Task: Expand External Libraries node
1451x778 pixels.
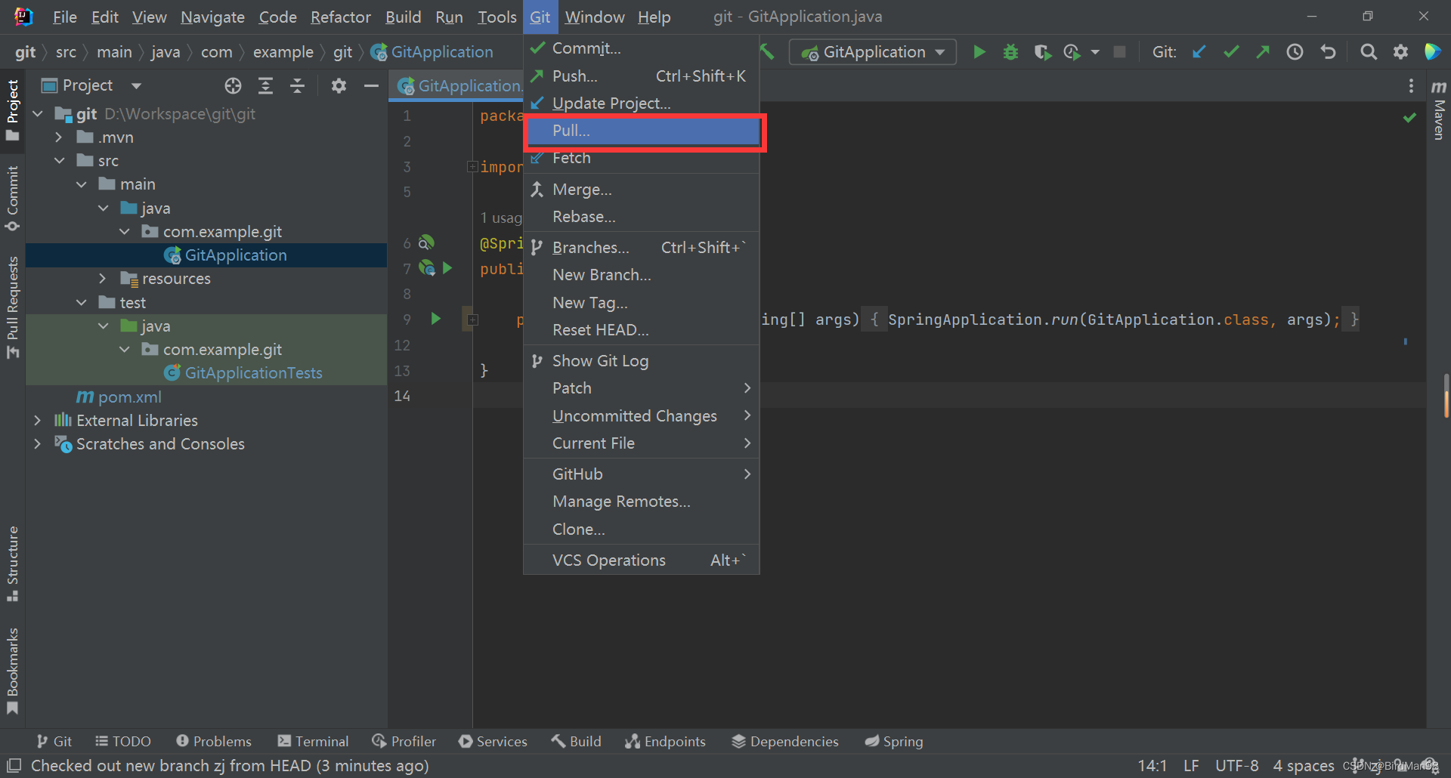Action: coord(37,421)
